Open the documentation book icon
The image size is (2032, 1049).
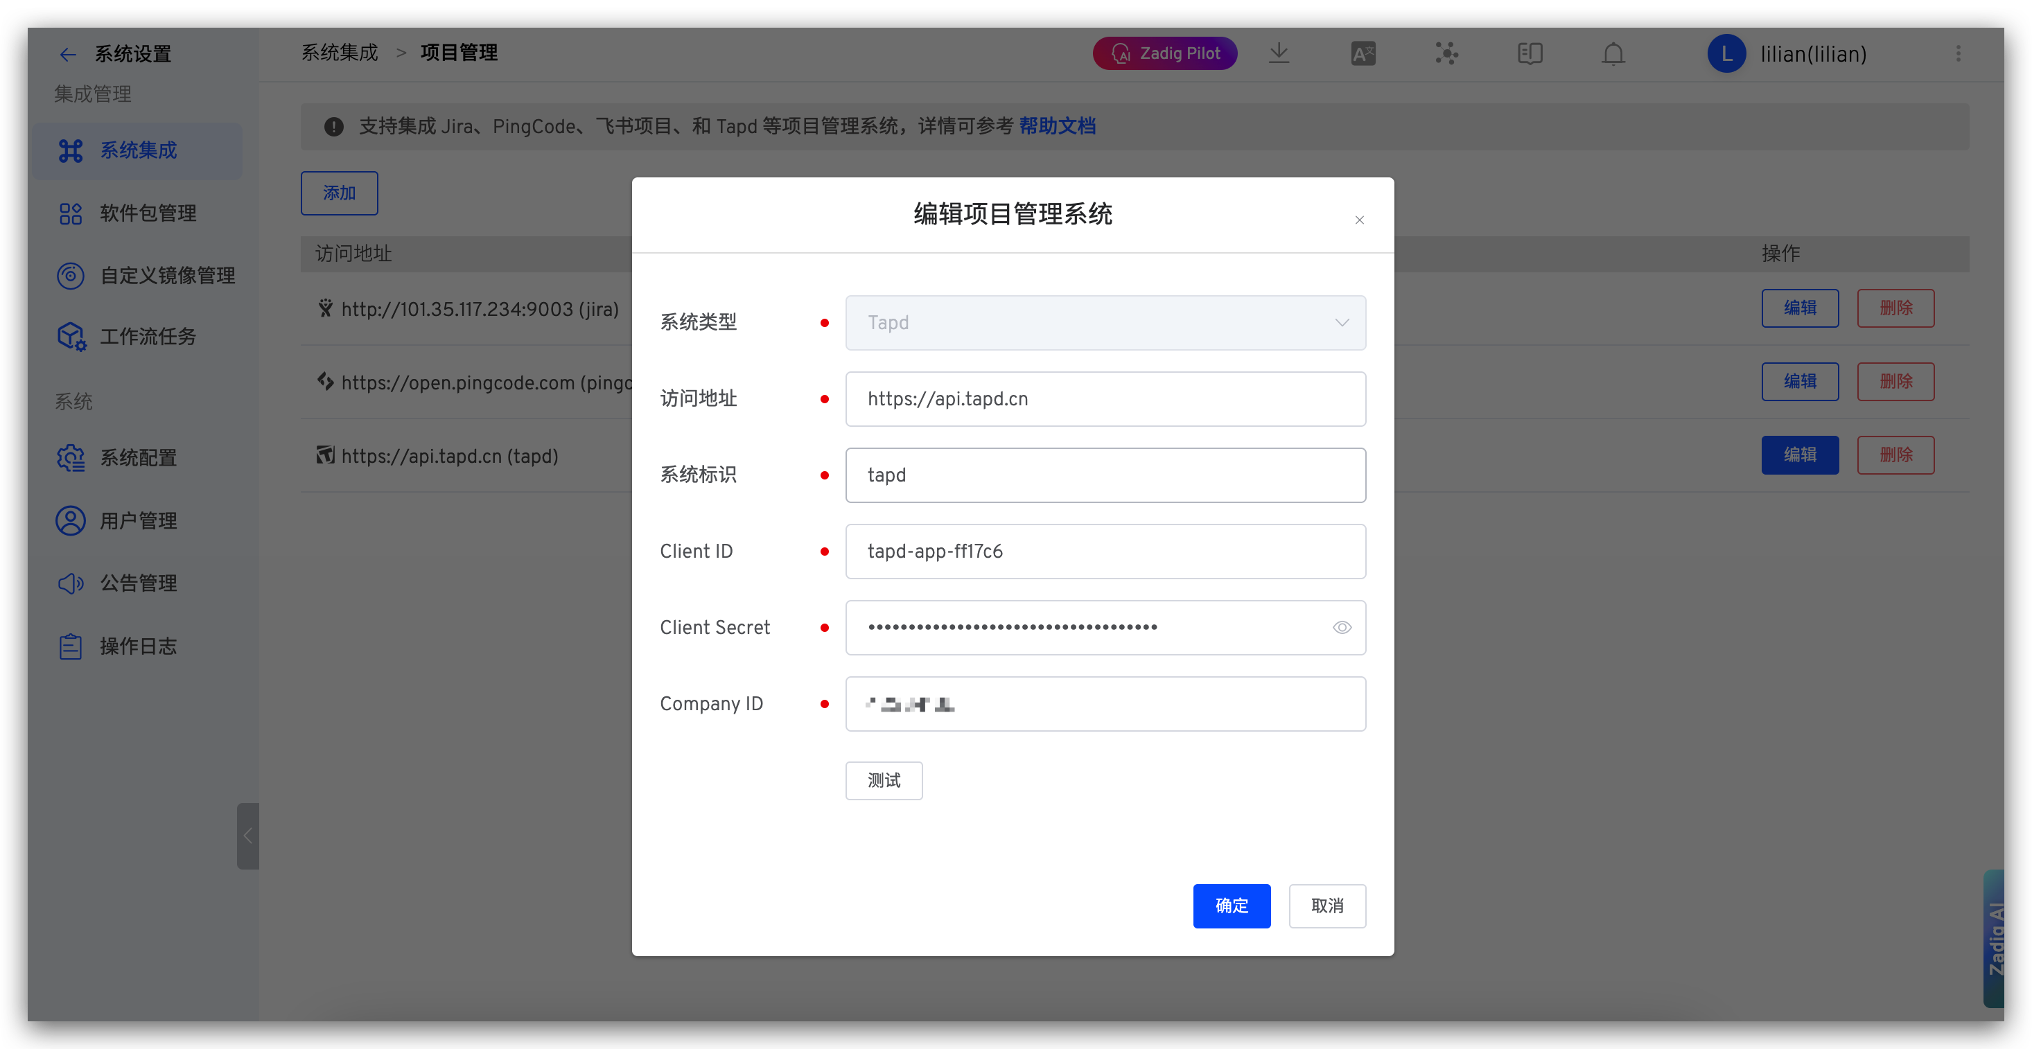1530,53
